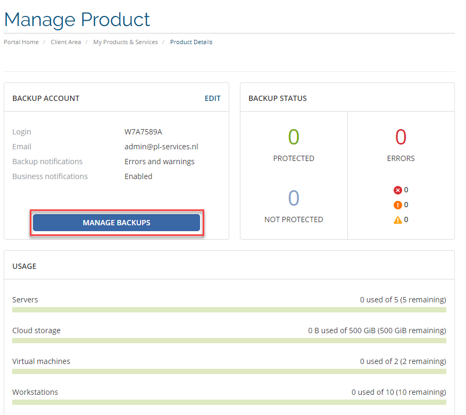This screenshot has width=466, height=415.
Task: Click the Manage Product page title
Action: [77, 19]
